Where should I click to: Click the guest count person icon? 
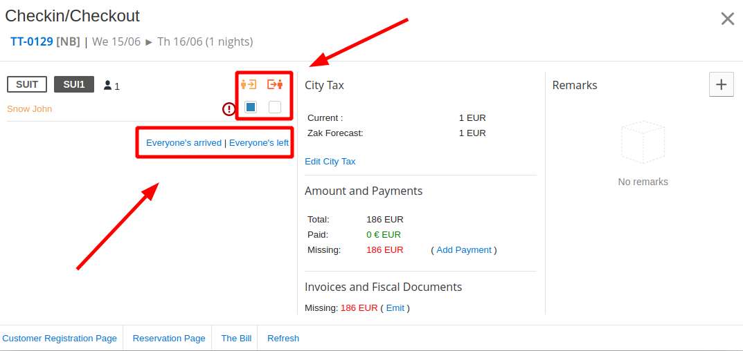click(x=108, y=86)
